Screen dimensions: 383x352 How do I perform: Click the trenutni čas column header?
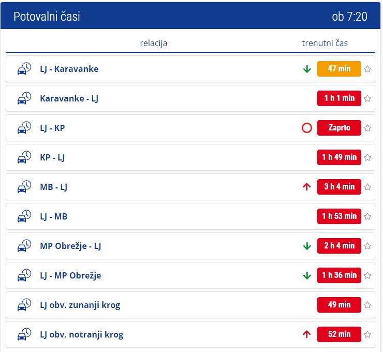tap(325, 43)
